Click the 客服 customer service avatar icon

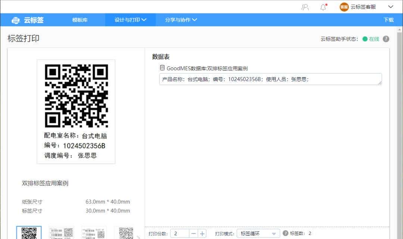(x=343, y=7)
